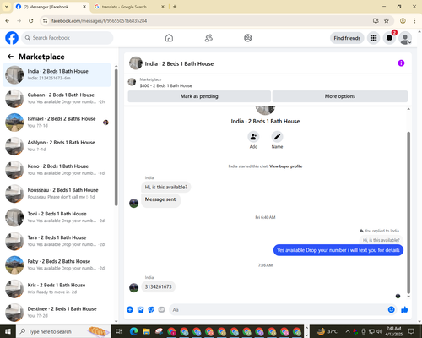422x338 pixels.
Task: Click taskbar 'Type here to search' box
Action: (63, 331)
